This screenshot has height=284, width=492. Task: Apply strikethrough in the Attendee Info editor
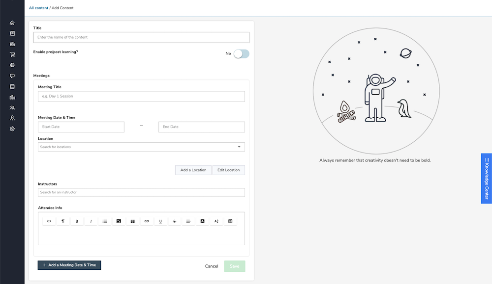(174, 221)
